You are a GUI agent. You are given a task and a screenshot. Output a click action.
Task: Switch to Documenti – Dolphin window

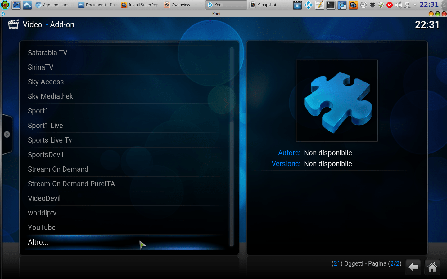[x=97, y=5]
